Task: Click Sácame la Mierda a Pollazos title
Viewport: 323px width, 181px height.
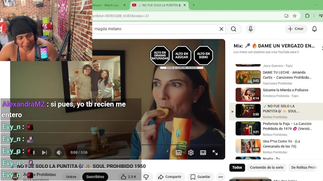Action: click(286, 90)
